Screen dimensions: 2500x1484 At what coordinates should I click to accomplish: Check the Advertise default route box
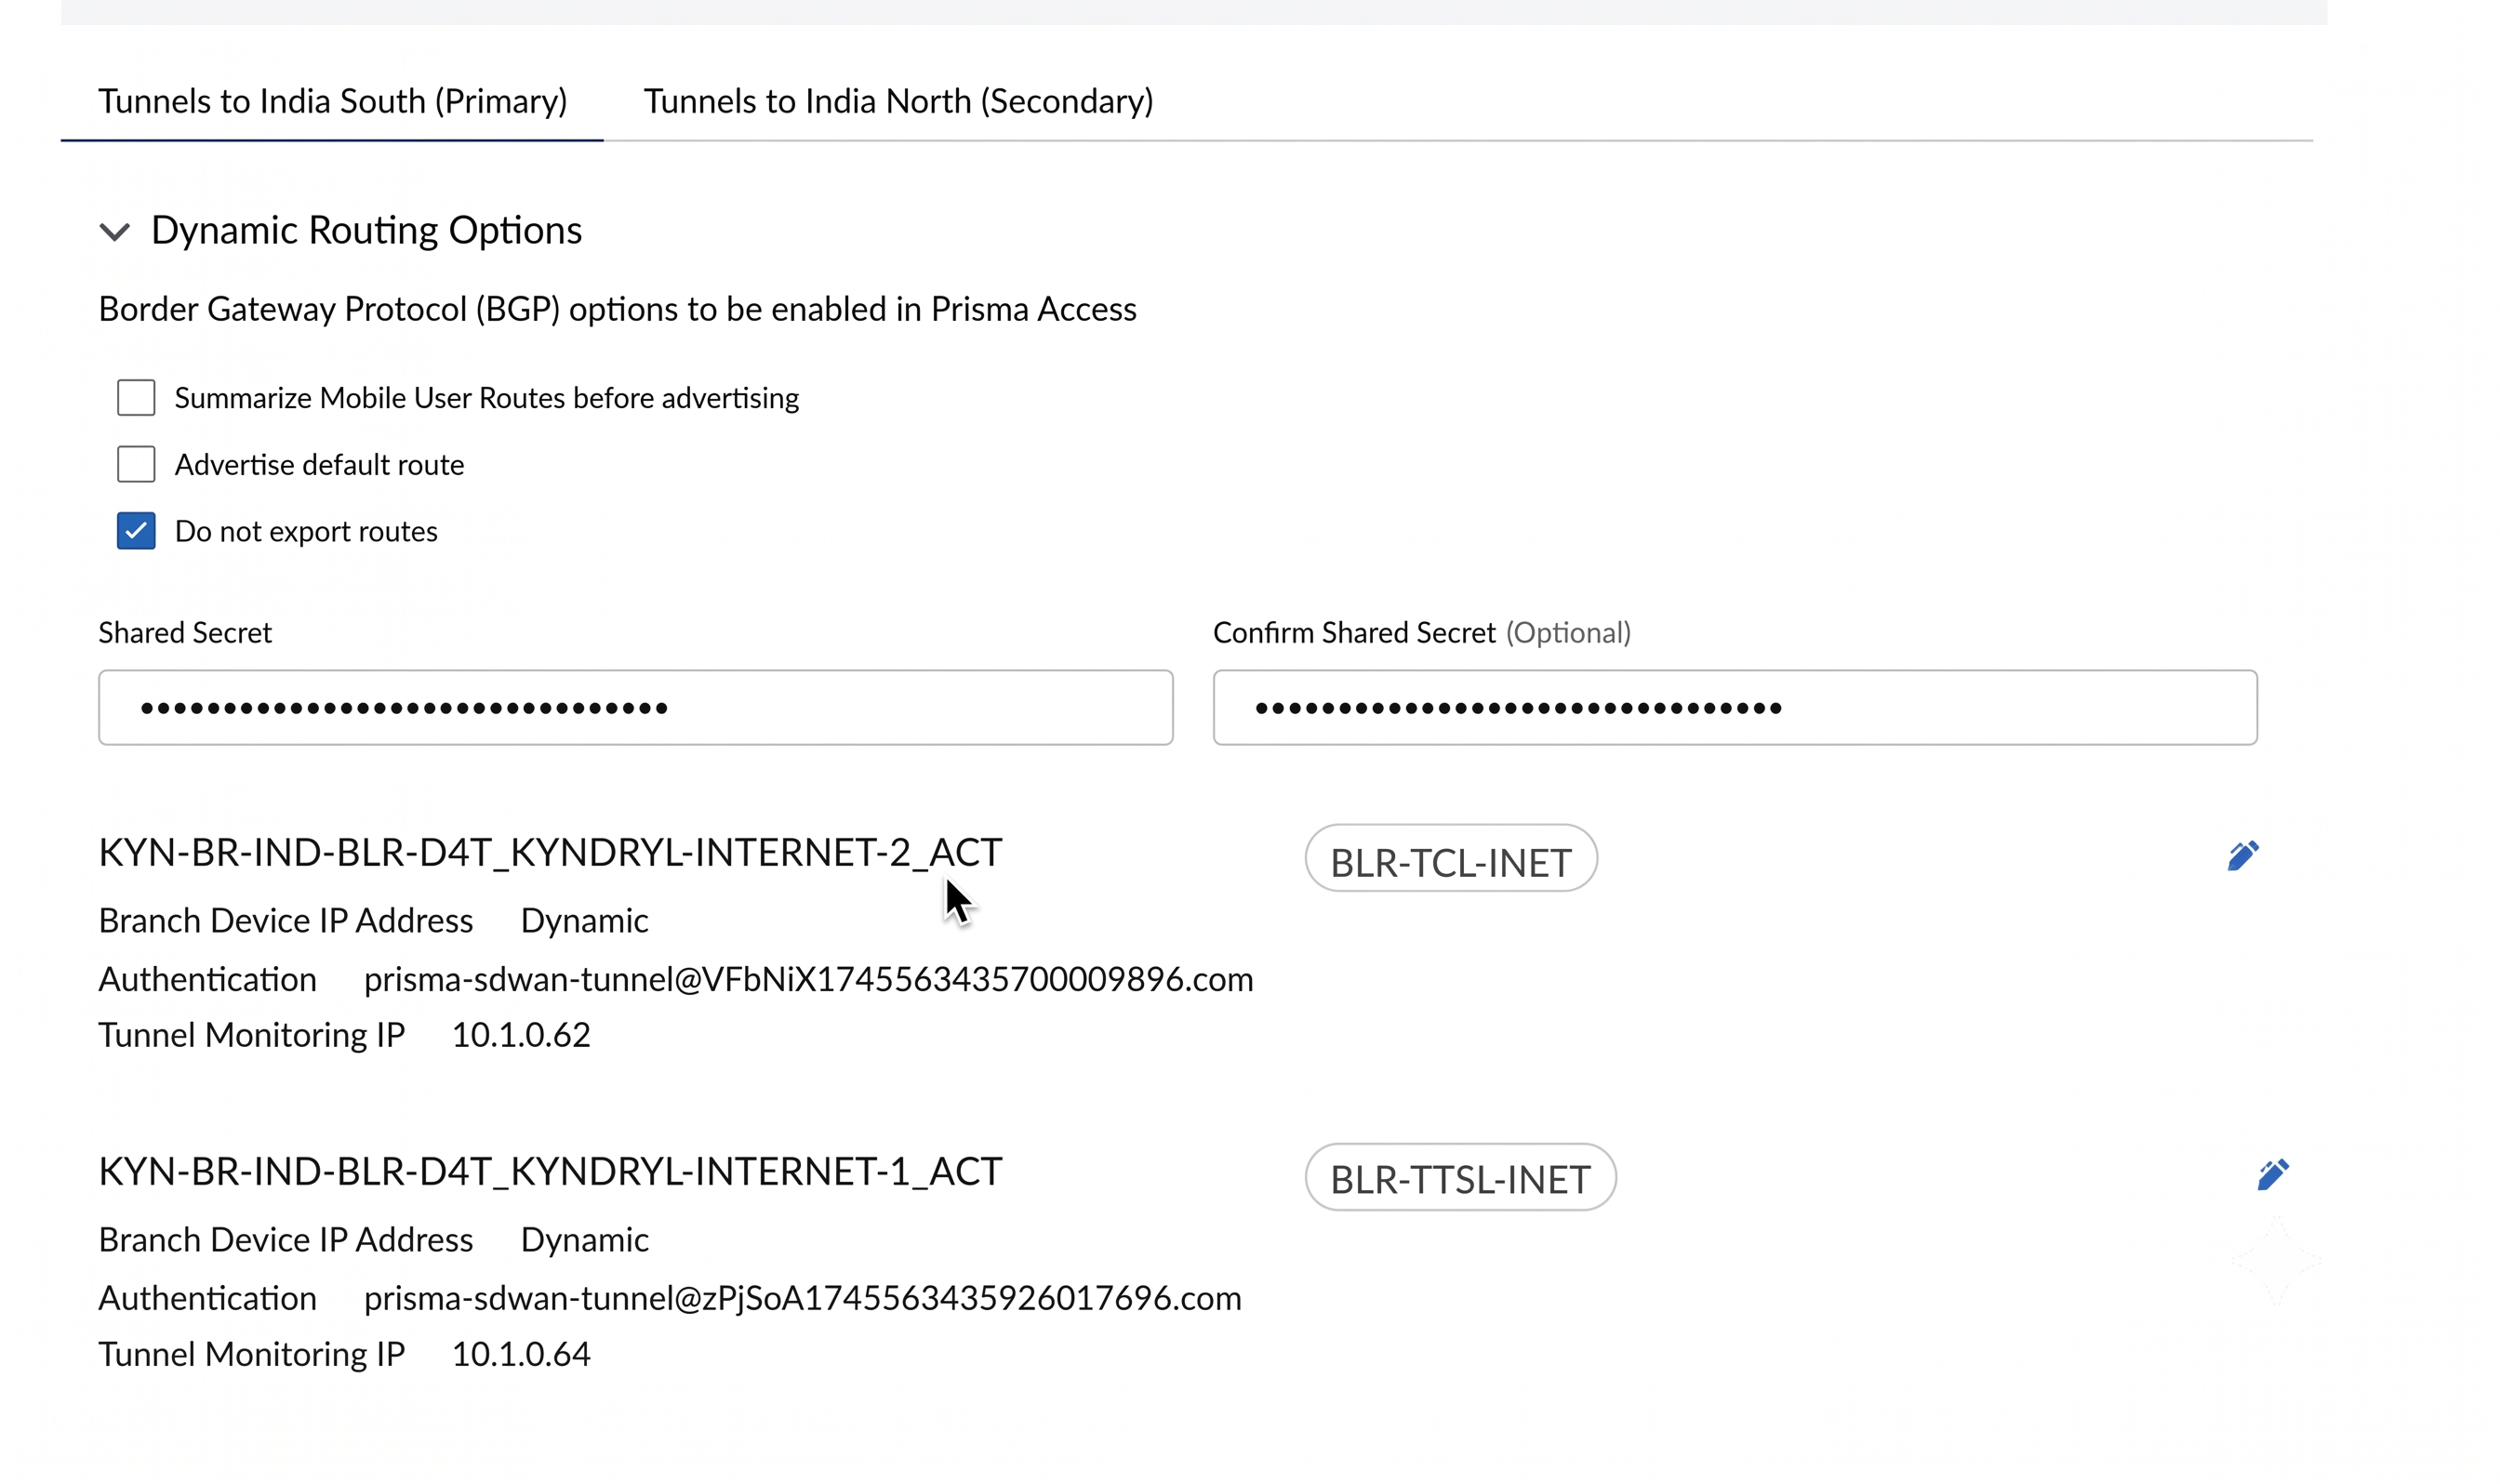click(x=136, y=464)
